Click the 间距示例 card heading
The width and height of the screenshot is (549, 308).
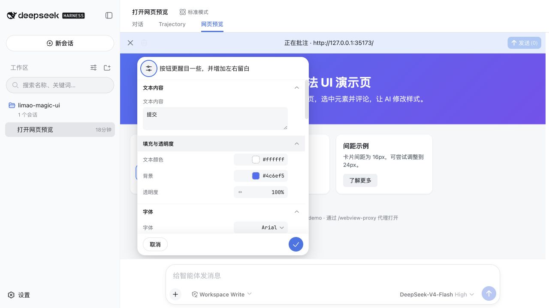[x=356, y=146]
